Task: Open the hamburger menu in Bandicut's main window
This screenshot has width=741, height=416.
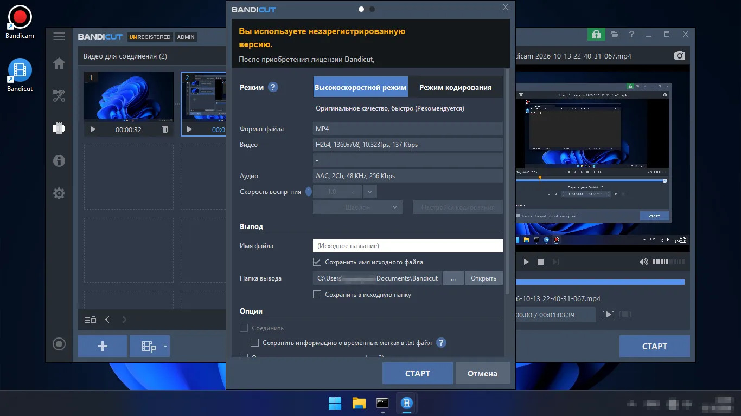Action: coord(59,36)
